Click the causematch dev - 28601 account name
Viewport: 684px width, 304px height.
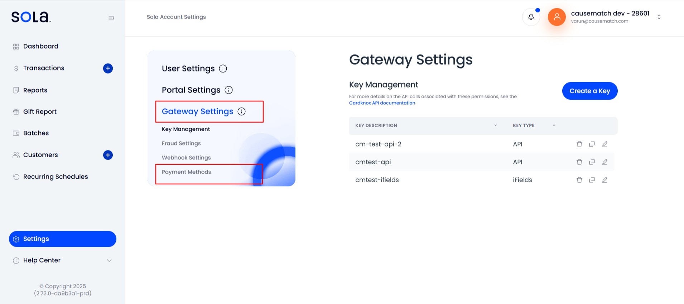(610, 13)
